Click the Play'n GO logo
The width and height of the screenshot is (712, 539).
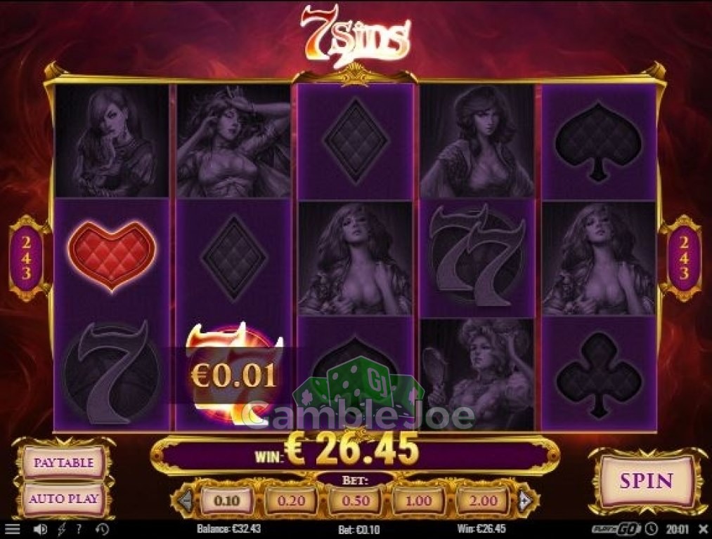616,528
